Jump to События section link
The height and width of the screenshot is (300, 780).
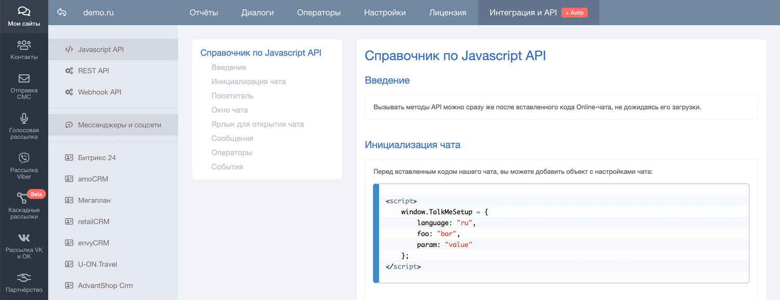(x=227, y=167)
